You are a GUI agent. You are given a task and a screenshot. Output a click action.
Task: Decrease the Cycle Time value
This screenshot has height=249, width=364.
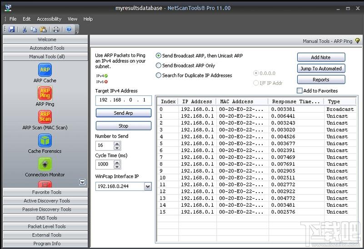[x=117, y=166]
